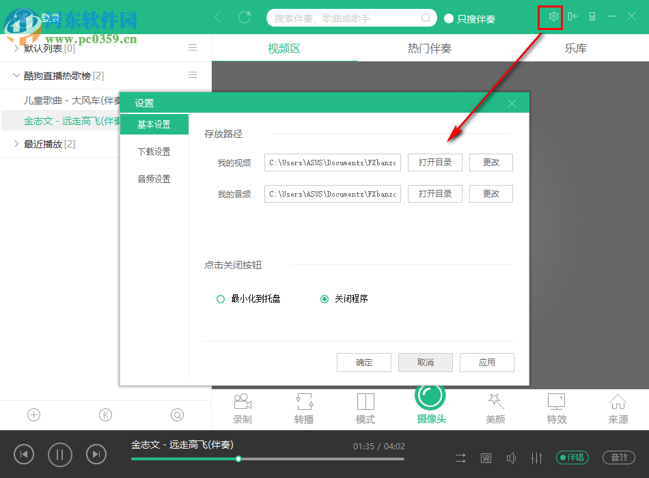649x478 pixels.
Task: Expand the 最近播放 list
Action: 16,143
